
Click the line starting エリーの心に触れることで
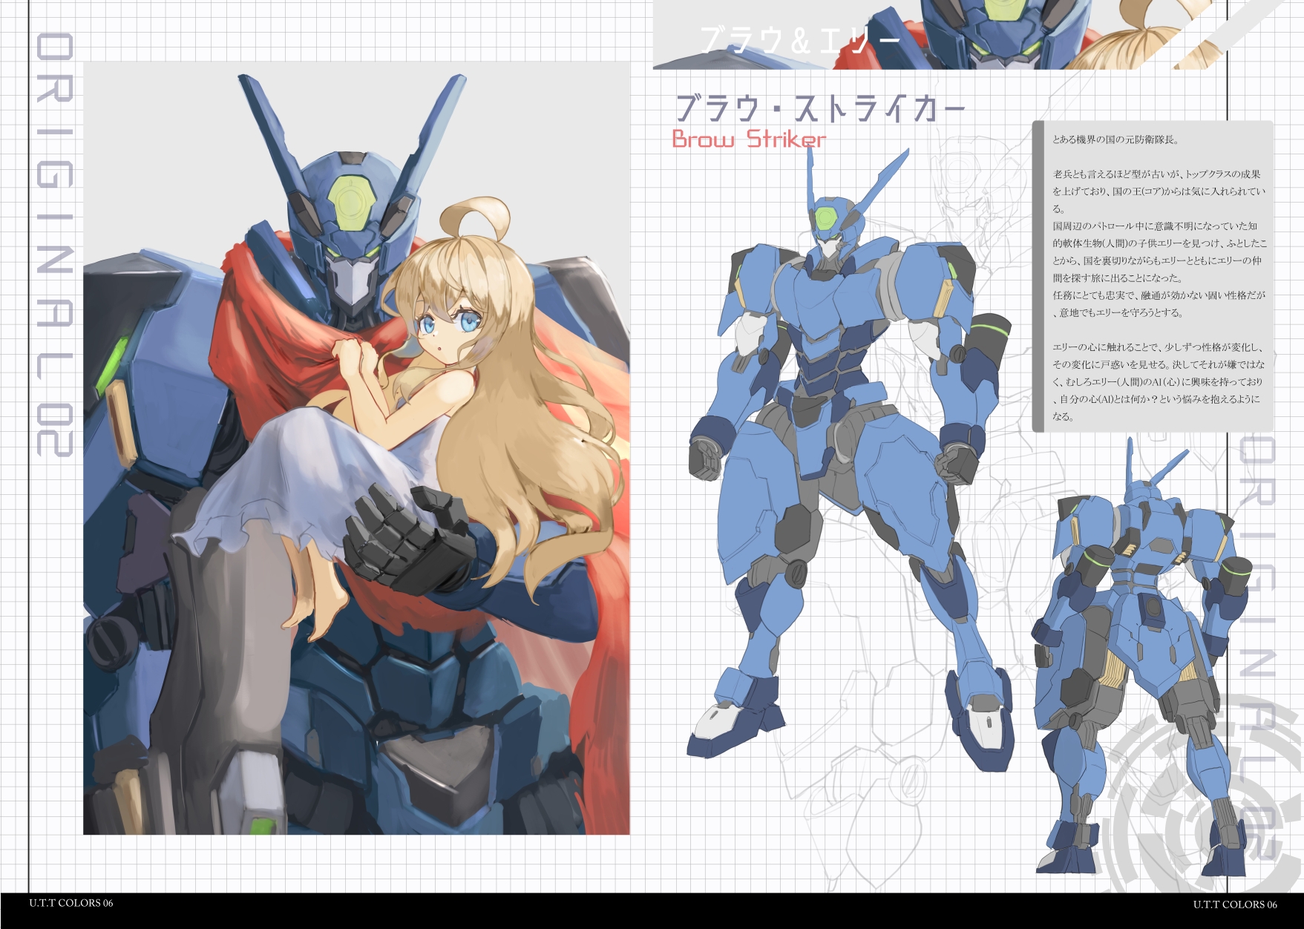click(1157, 347)
